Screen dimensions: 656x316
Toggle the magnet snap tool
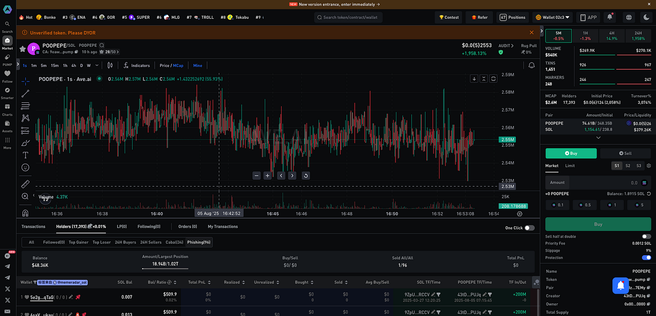pyautogui.click(x=25, y=213)
